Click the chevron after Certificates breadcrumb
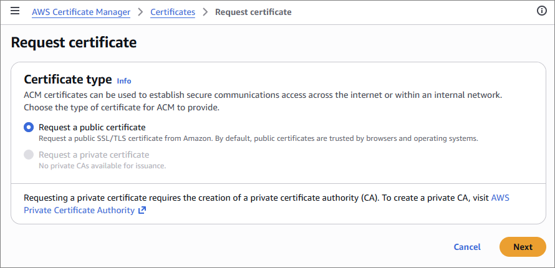This screenshot has height=268, width=555. pyautogui.click(x=205, y=12)
